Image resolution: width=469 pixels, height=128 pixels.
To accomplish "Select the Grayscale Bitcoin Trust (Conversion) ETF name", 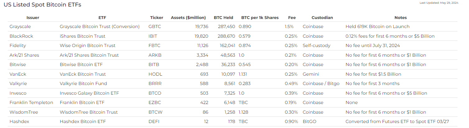I will 100,27.
